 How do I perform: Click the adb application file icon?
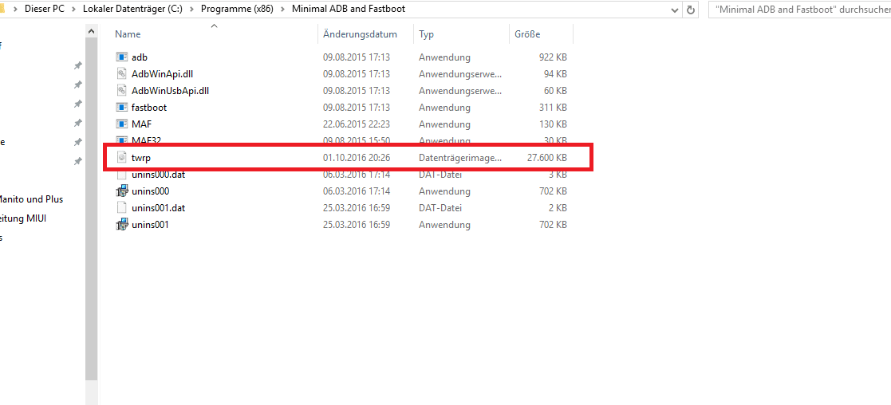point(121,57)
